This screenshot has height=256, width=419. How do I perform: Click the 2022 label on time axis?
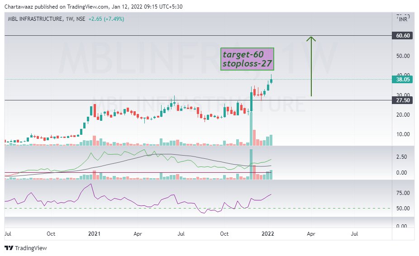[x=268, y=234]
